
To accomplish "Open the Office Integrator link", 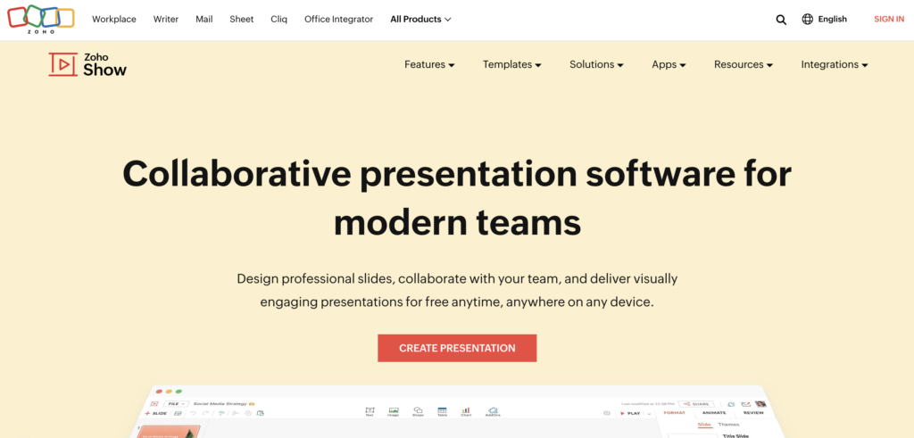I will coord(338,20).
